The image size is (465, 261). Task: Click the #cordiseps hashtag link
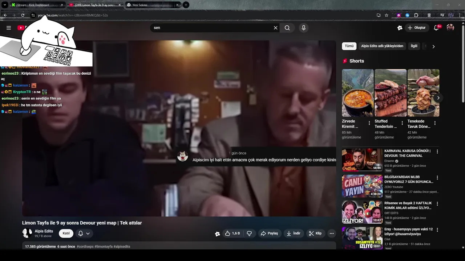(x=85, y=246)
